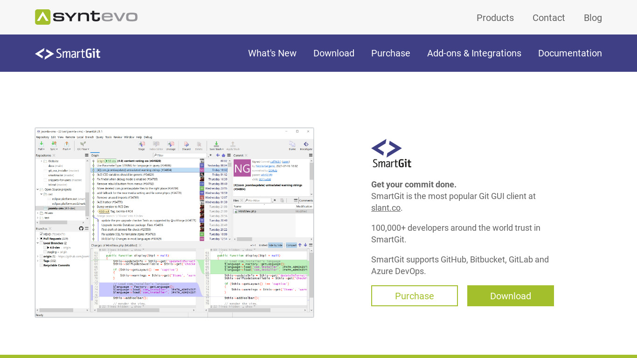Select Download in the purple navigation bar
The image size is (637, 358).
(x=334, y=53)
